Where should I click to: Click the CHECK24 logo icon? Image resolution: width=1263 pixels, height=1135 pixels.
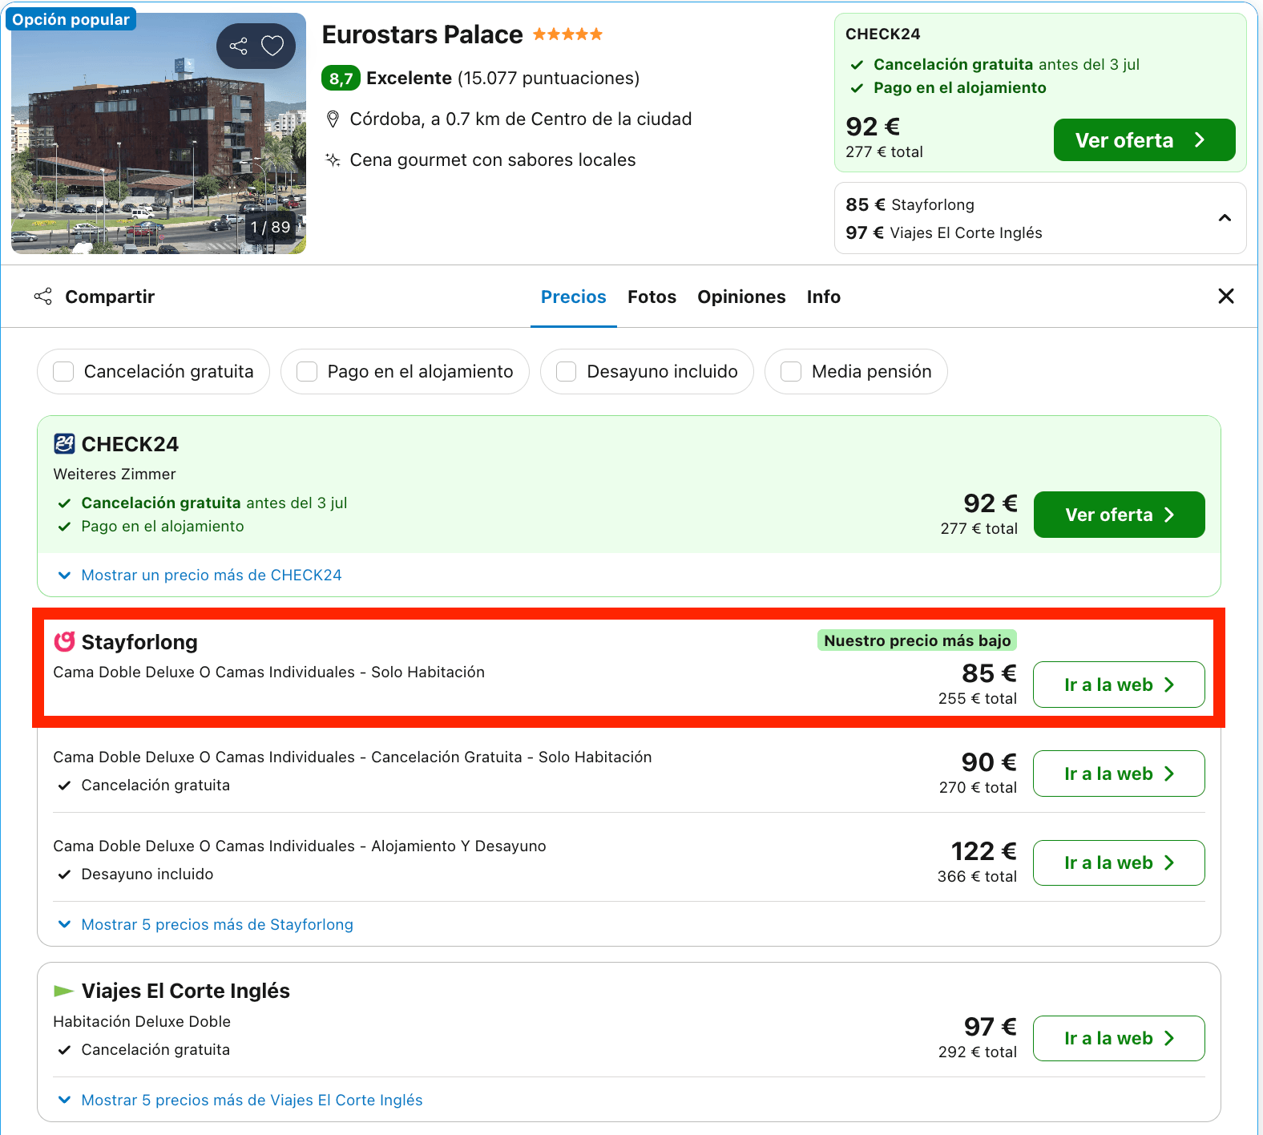click(x=64, y=443)
